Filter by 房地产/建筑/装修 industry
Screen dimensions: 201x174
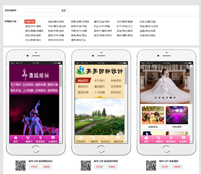click(103, 31)
